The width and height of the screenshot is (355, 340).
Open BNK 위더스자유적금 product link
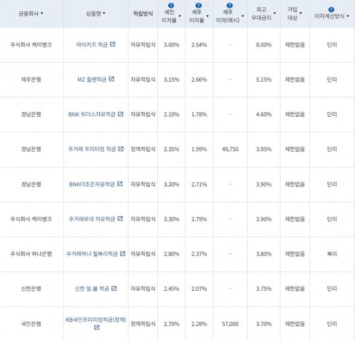[x=92, y=115]
